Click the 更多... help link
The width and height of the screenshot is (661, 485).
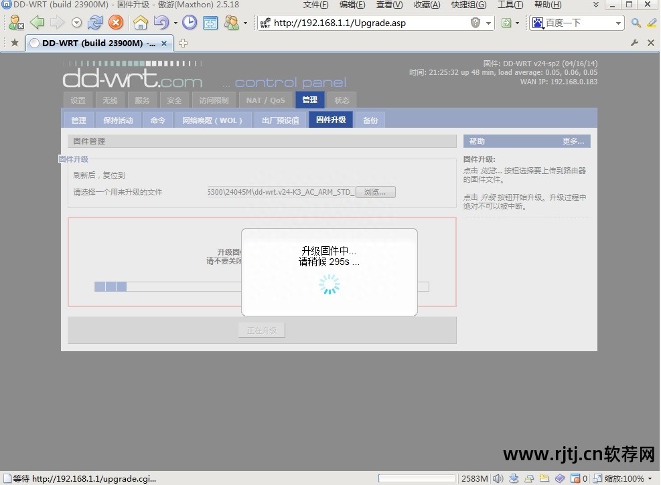(573, 141)
